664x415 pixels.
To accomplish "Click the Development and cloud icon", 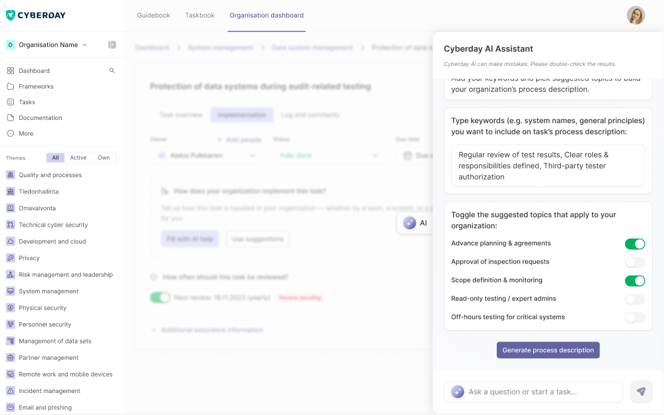I will [x=11, y=241].
